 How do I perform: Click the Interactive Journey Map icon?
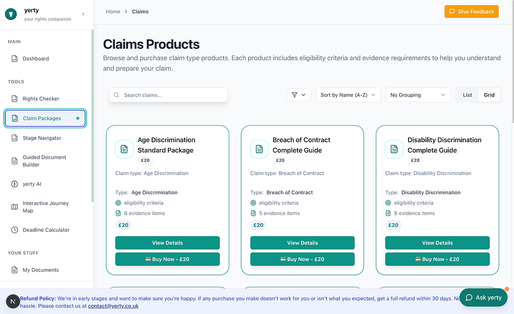[15, 207]
